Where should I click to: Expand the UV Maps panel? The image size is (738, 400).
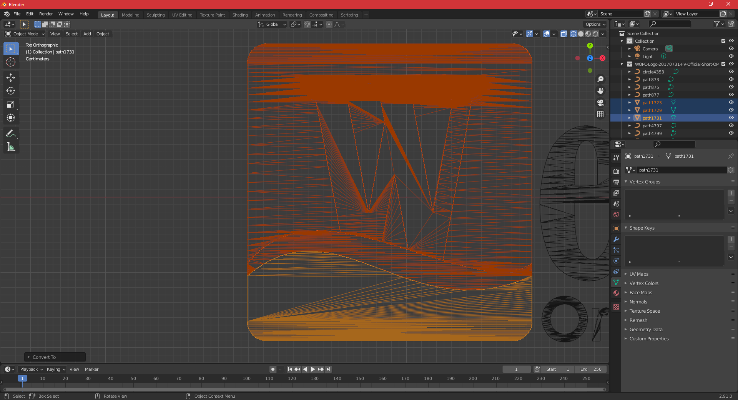639,274
